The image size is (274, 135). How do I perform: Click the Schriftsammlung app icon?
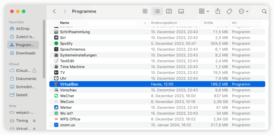point(56,32)
